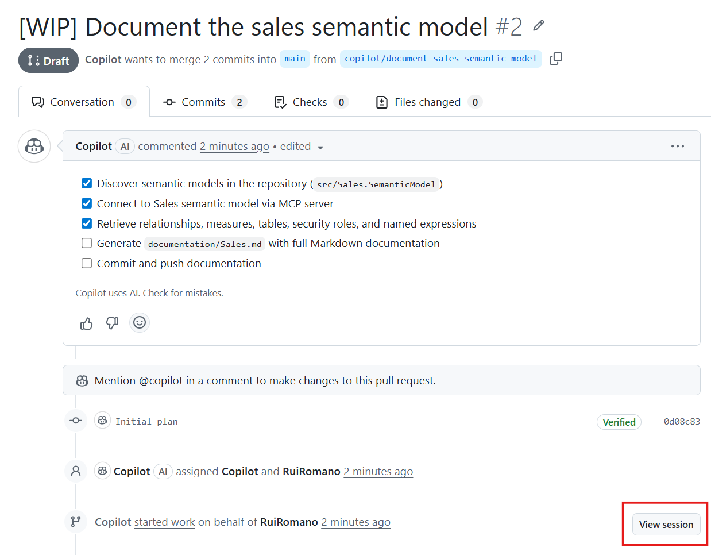Open the 'started work' link
Viewport: 711px width, 555px height.
[165, 522]
